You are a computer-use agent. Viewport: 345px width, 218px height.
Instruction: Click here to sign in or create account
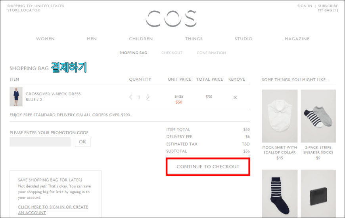click(53, 210)
